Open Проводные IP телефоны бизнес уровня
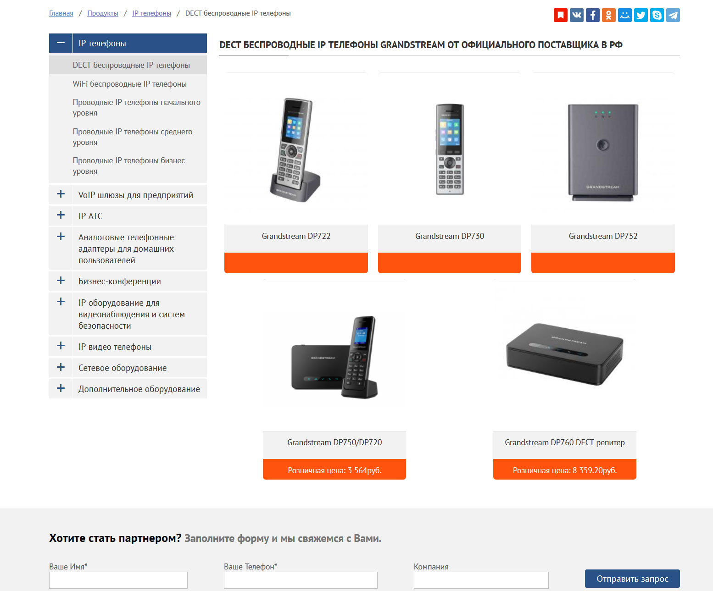This screenshot has height=591, width=713. 129,166
